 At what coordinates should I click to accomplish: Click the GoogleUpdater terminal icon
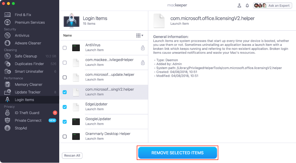coord(76,122)
